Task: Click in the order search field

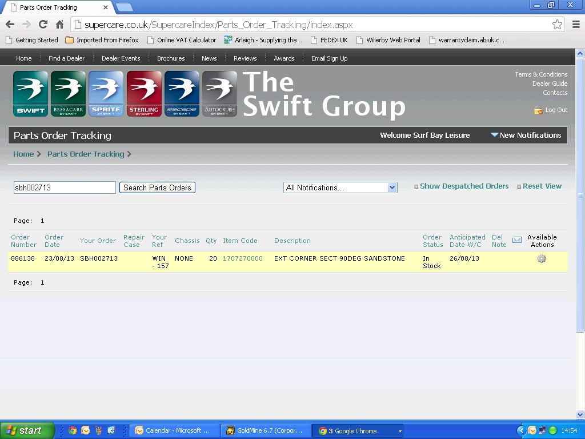Action: pos(65,187)
